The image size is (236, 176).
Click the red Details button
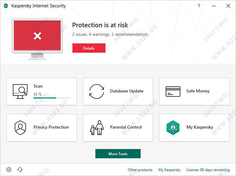point(89,48)
